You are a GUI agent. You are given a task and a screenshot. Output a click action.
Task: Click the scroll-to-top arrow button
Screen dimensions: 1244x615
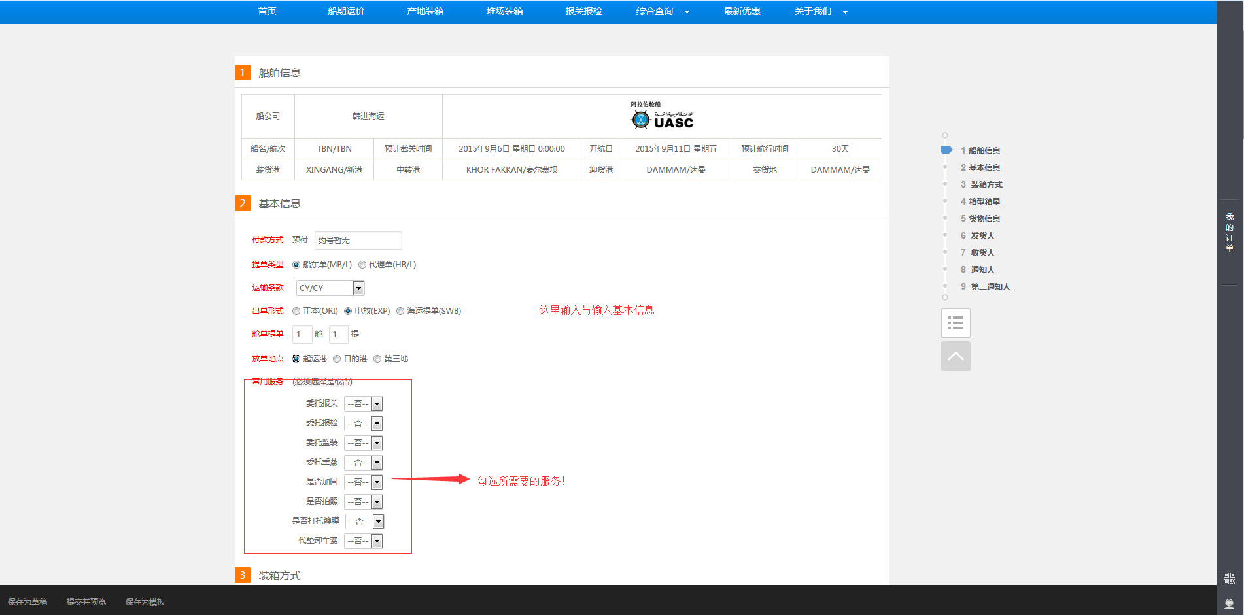(956, 356)
